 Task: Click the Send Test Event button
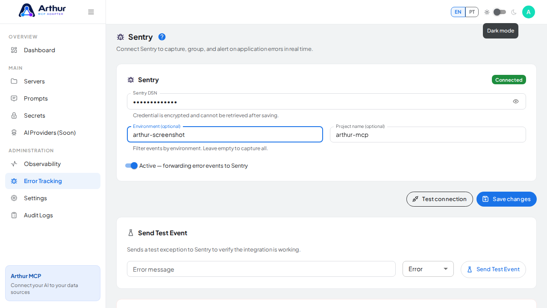pyautogui.click(x=493, y=269)
